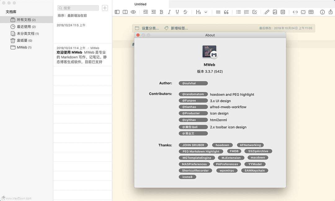Toggle the sidebar visibility icon
Viewport: 335px width, 201px height.
(x=117, y=12)
